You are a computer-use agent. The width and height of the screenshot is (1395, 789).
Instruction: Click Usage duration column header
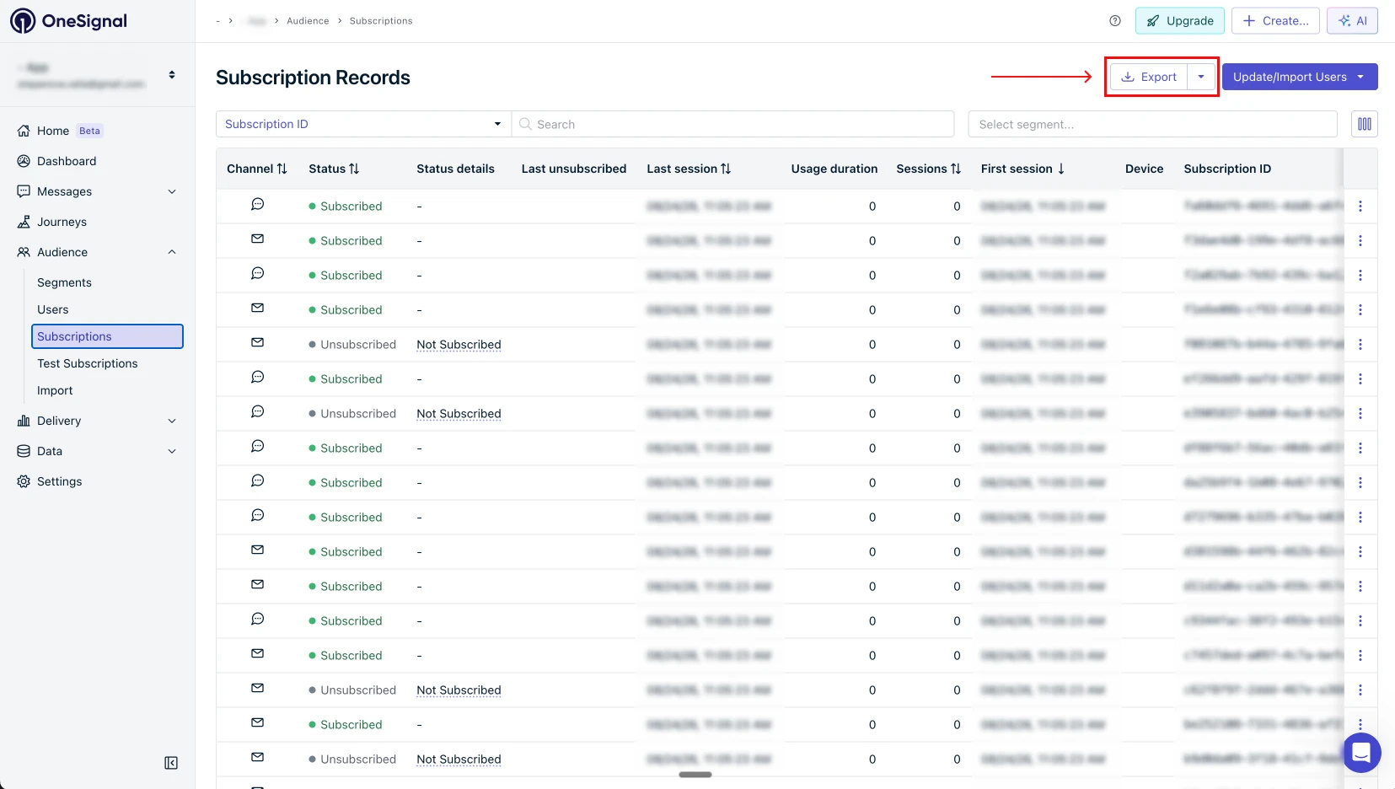click(834, 169)
